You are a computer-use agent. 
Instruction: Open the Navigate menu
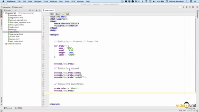click(x=38, y=1)
